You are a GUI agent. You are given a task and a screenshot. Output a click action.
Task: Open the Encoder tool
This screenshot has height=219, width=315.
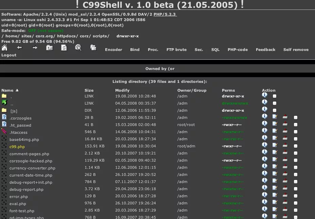(113, 50)
